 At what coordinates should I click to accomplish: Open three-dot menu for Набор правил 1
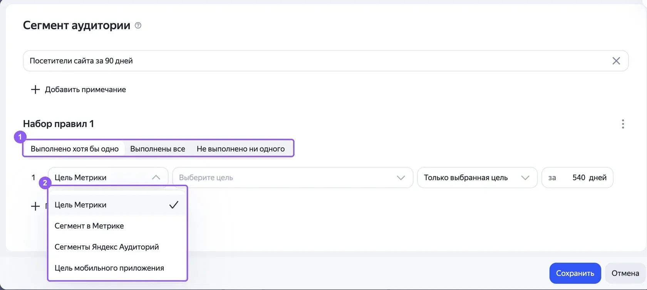623,124
